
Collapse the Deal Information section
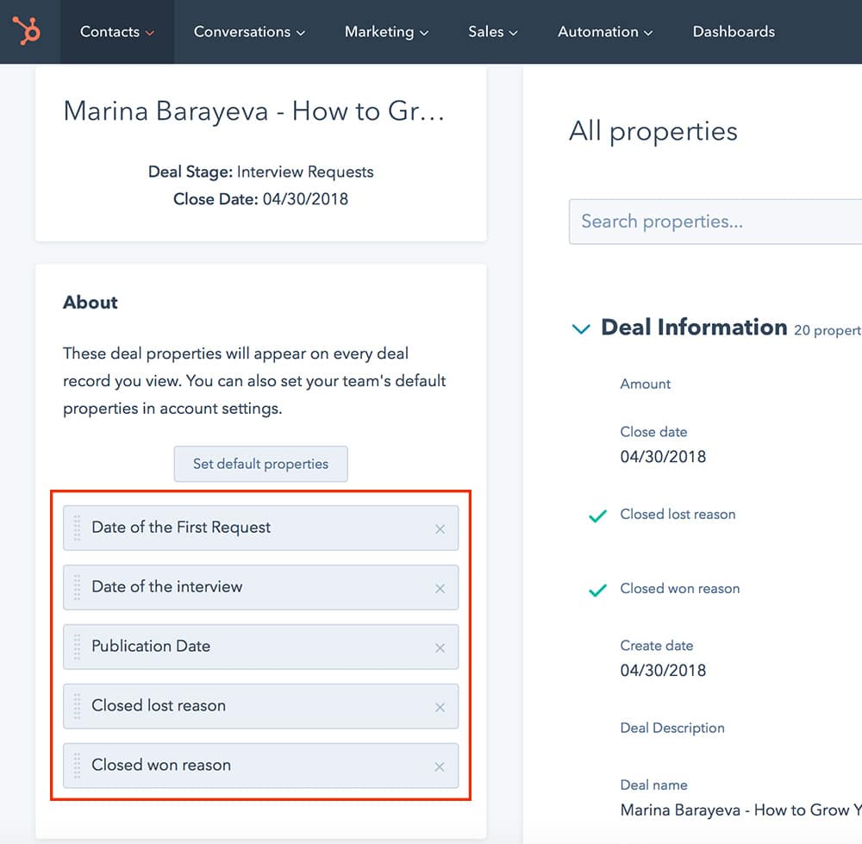581,328
